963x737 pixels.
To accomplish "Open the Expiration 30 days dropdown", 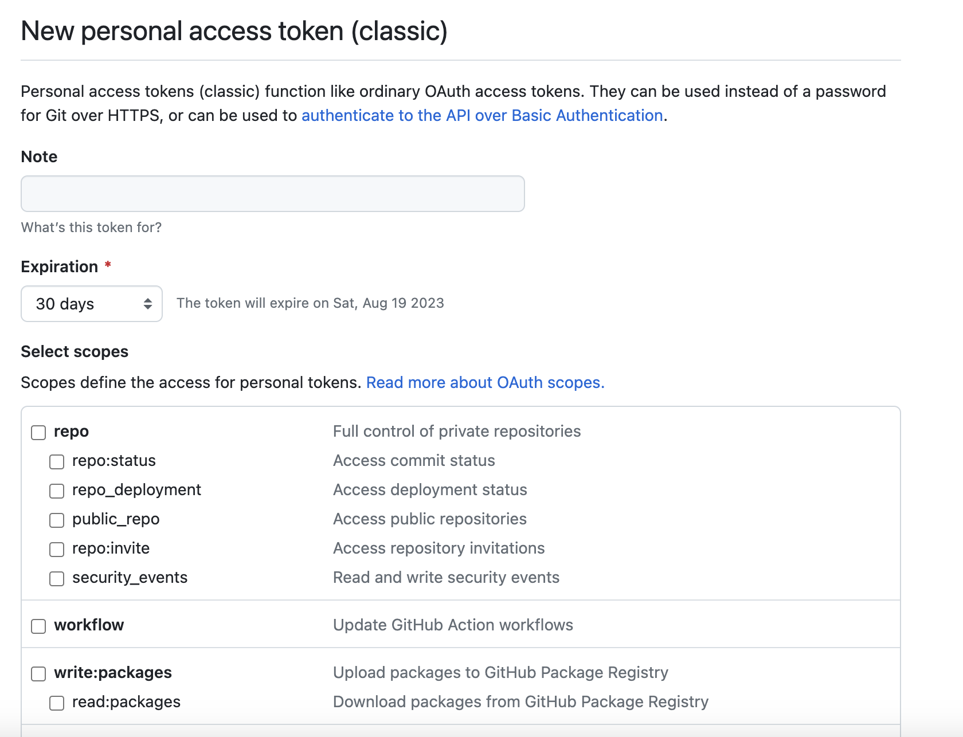I will click(x=92, y=304).
